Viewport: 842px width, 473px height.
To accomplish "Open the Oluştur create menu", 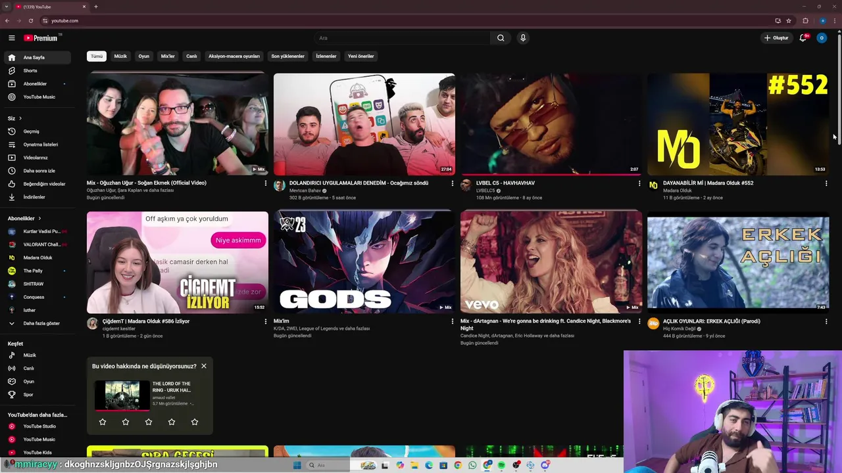I will pos(776,38).
